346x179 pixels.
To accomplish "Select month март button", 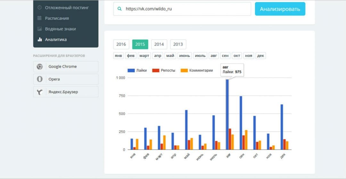I will point(144,56).
